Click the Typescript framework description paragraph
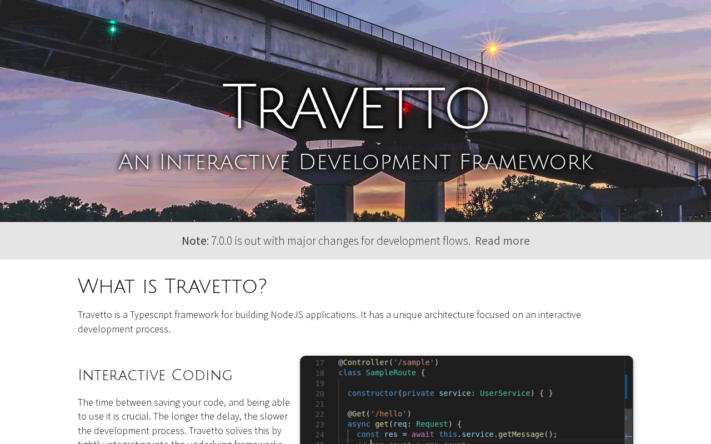 [329, 322]
